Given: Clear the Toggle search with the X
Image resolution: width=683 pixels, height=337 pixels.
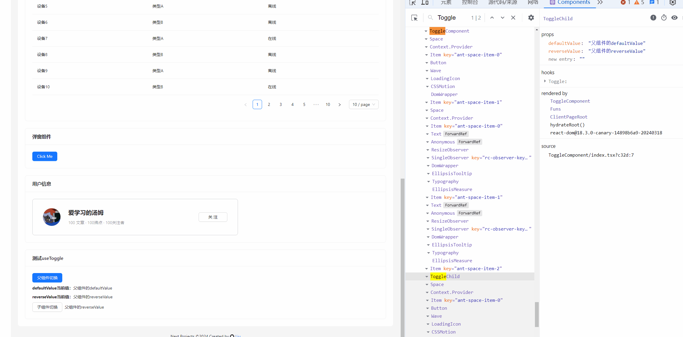Looking at the screenshot, I should click(x=513, y=18).
